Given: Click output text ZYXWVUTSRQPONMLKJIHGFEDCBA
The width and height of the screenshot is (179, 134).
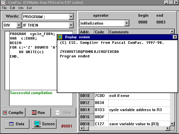Looking at the screenshot, I should point(89,52).
